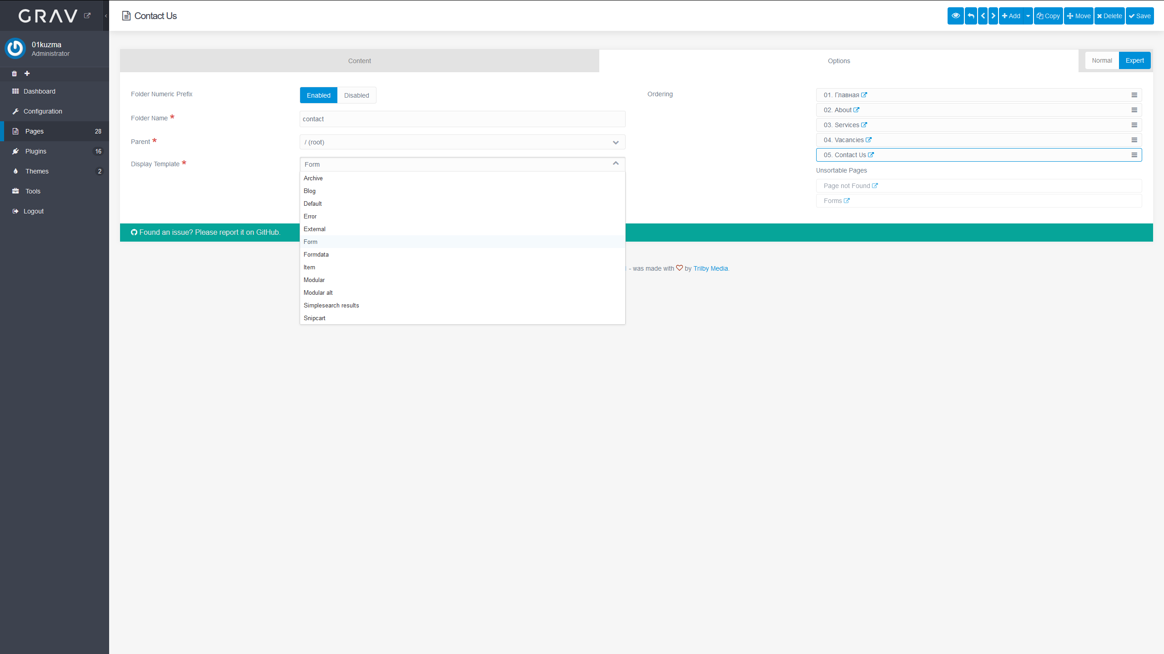Set Folder Numeric Prefix to Disabled
1164x654 pixels.
356,95
